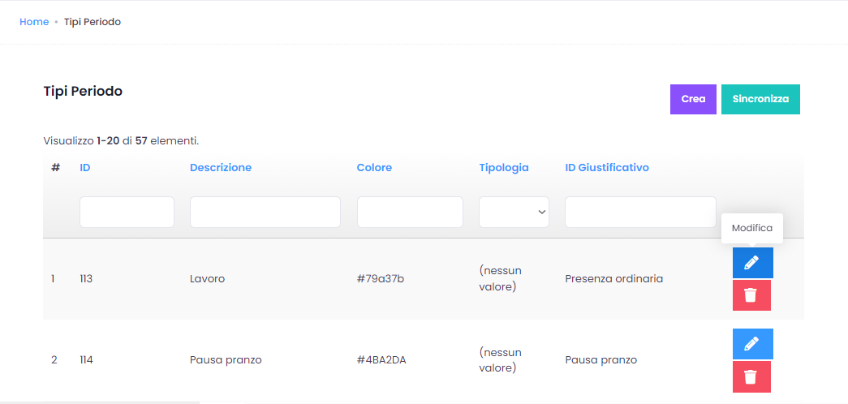The height and width of the screenshot is (404, 848).
Task: Sort by ID Giustificativo column header
Action: [607, 168]
